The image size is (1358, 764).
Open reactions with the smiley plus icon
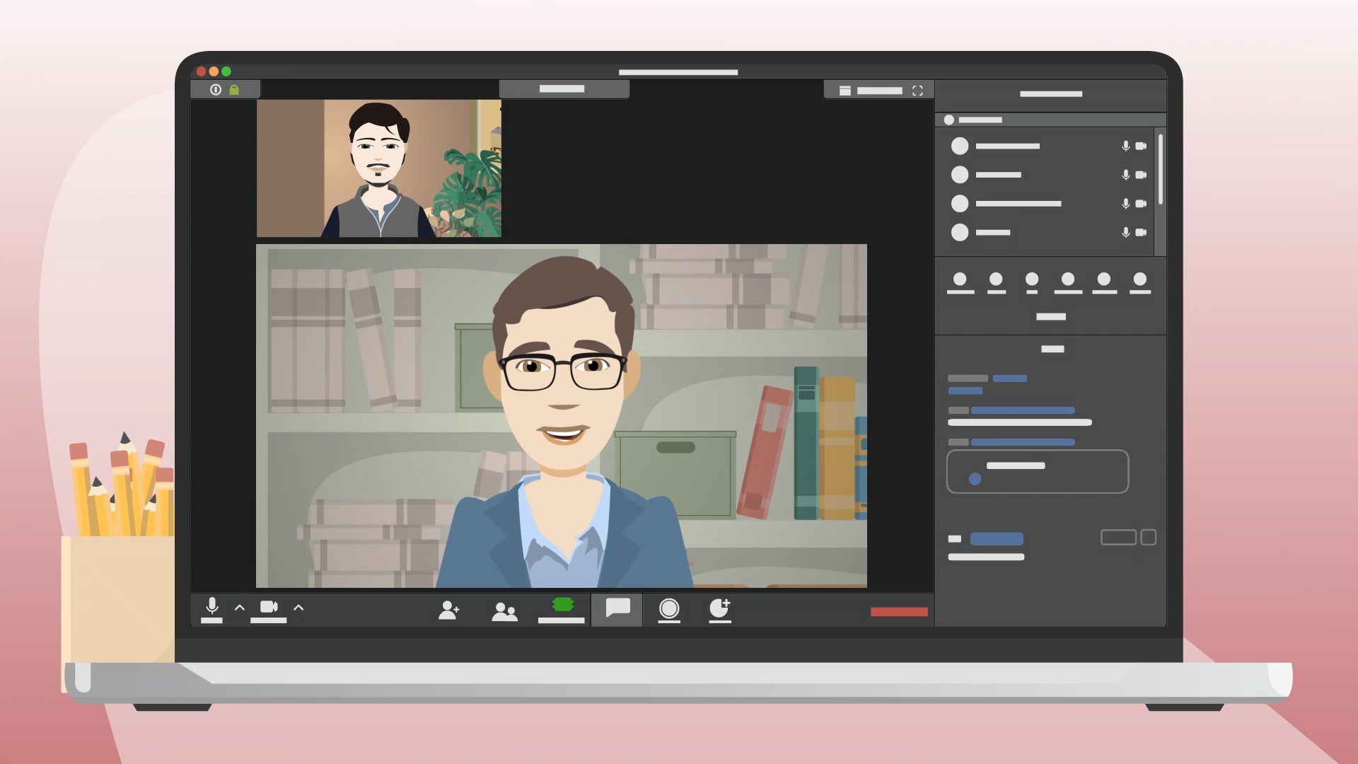click(720, 610)
